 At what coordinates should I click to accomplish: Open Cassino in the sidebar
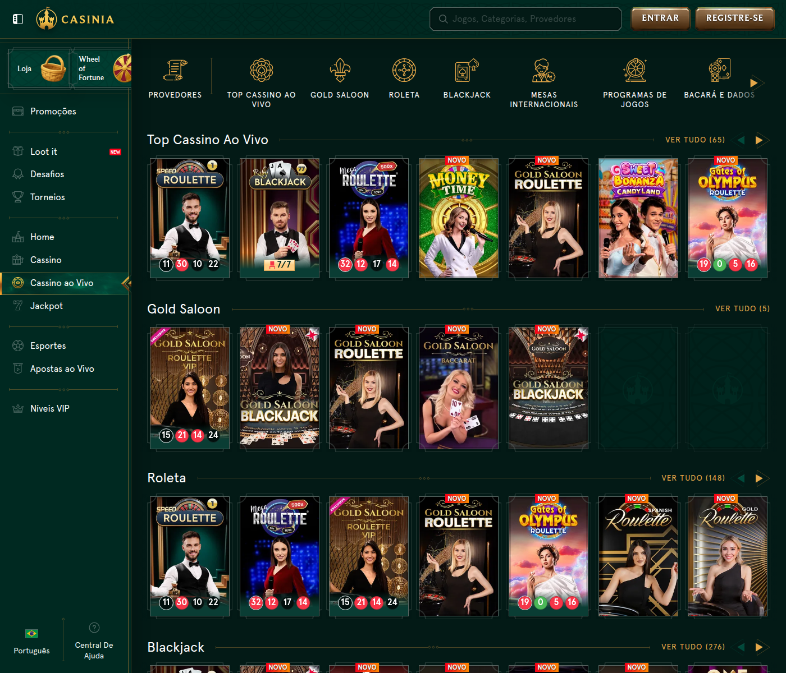pos(63,260)
